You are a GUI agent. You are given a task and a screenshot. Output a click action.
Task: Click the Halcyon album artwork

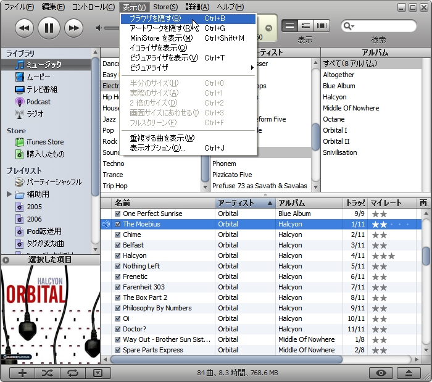[x=51, y=315]
